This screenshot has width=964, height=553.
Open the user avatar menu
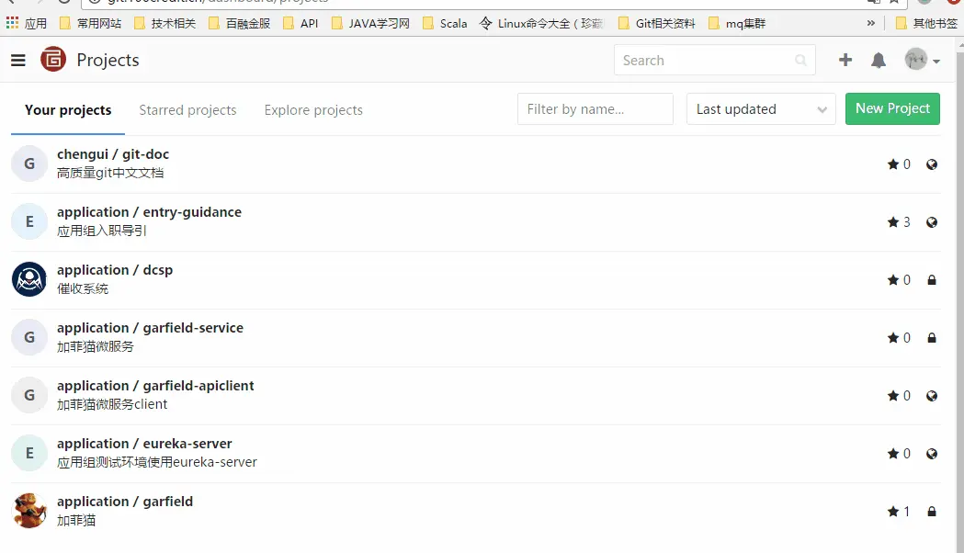[x=923, y=60]
